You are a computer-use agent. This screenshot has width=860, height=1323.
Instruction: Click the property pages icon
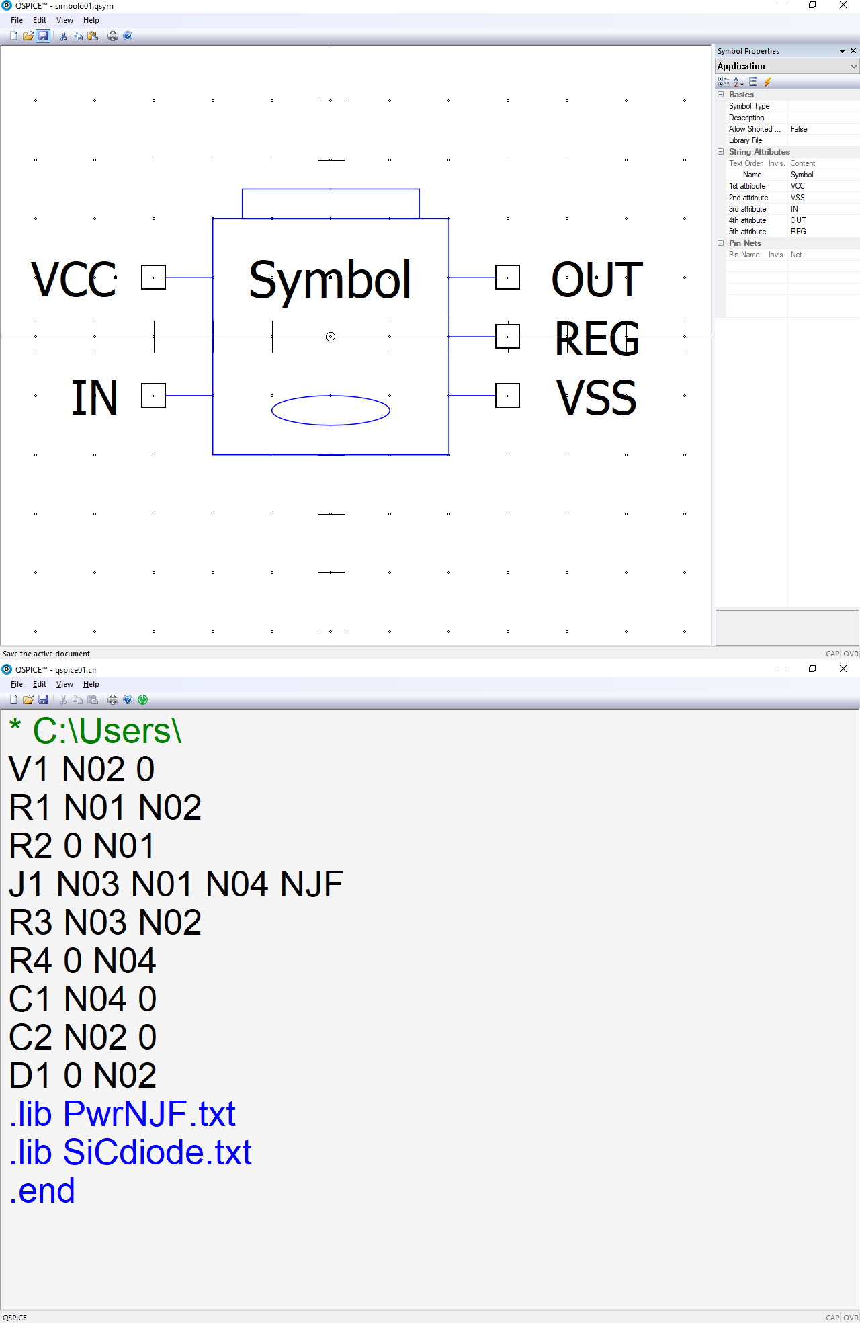coord(753,81)
